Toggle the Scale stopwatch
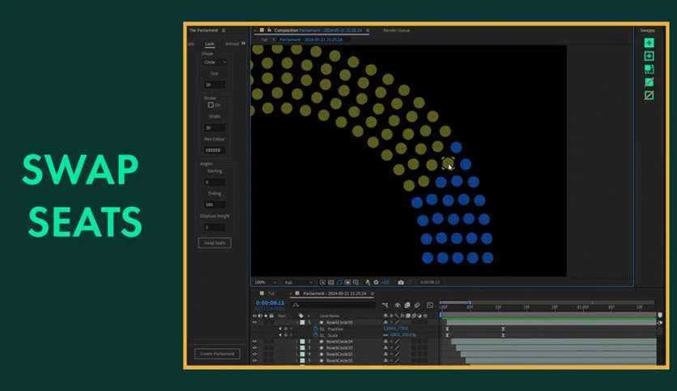Viewport: 677px width, 391px height. click(316, 335)
